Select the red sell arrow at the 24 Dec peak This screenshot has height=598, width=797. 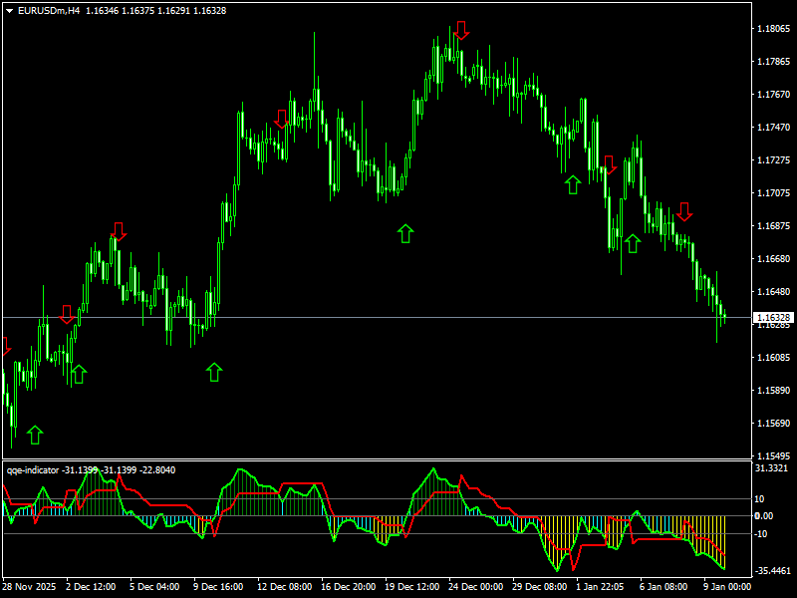[x=461, y=31]
